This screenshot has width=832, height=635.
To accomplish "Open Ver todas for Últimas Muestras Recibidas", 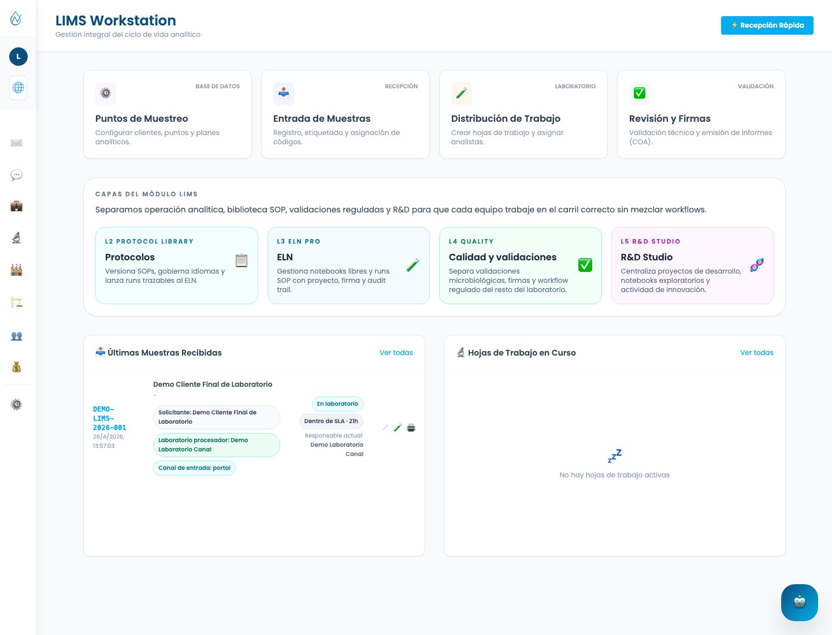I will [396, 353].
